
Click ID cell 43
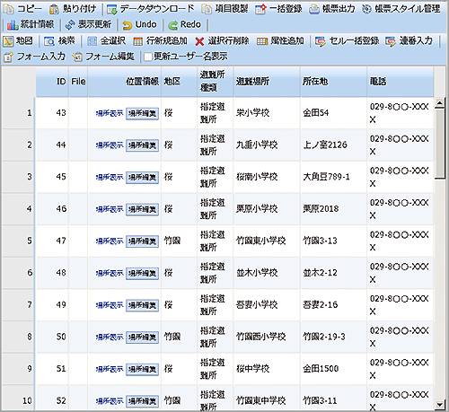pos(53,113)
